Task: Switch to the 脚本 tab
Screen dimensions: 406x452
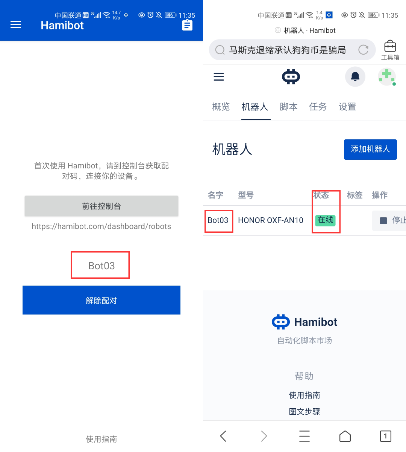Action: point(289,107)
